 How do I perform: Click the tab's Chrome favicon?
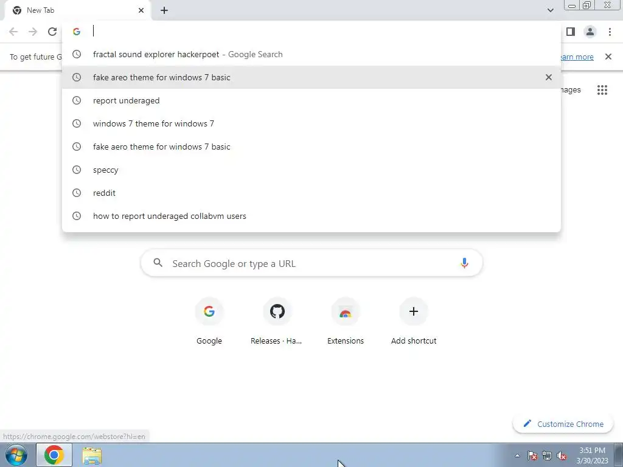click(x=16, y=10)
